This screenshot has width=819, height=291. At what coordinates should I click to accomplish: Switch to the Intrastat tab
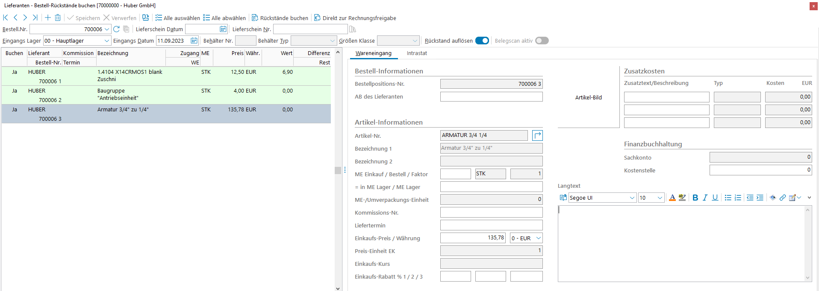click(417, 53)
